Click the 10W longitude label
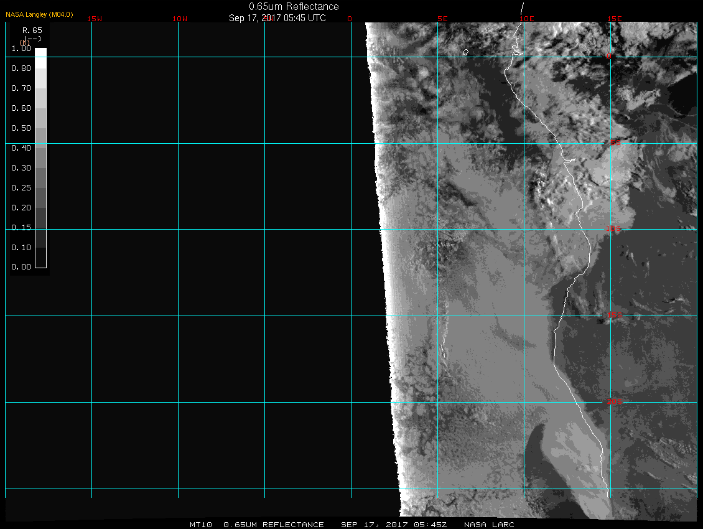The height and width of the screenshot is (529, 703). click(x=180, y=19)
